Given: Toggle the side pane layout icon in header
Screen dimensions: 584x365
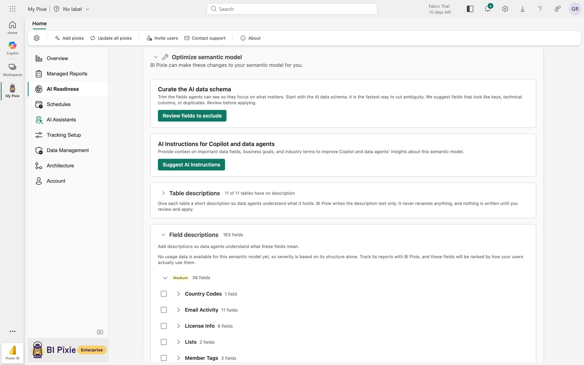Looking at the screenshot, I should [470, 9].
